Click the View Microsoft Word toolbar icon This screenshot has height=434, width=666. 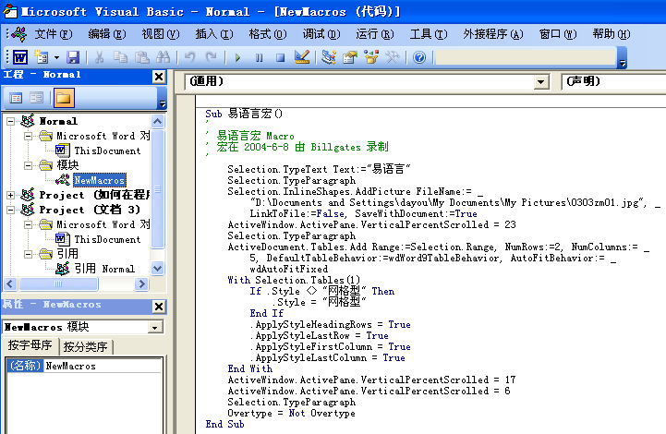point(20,56)
